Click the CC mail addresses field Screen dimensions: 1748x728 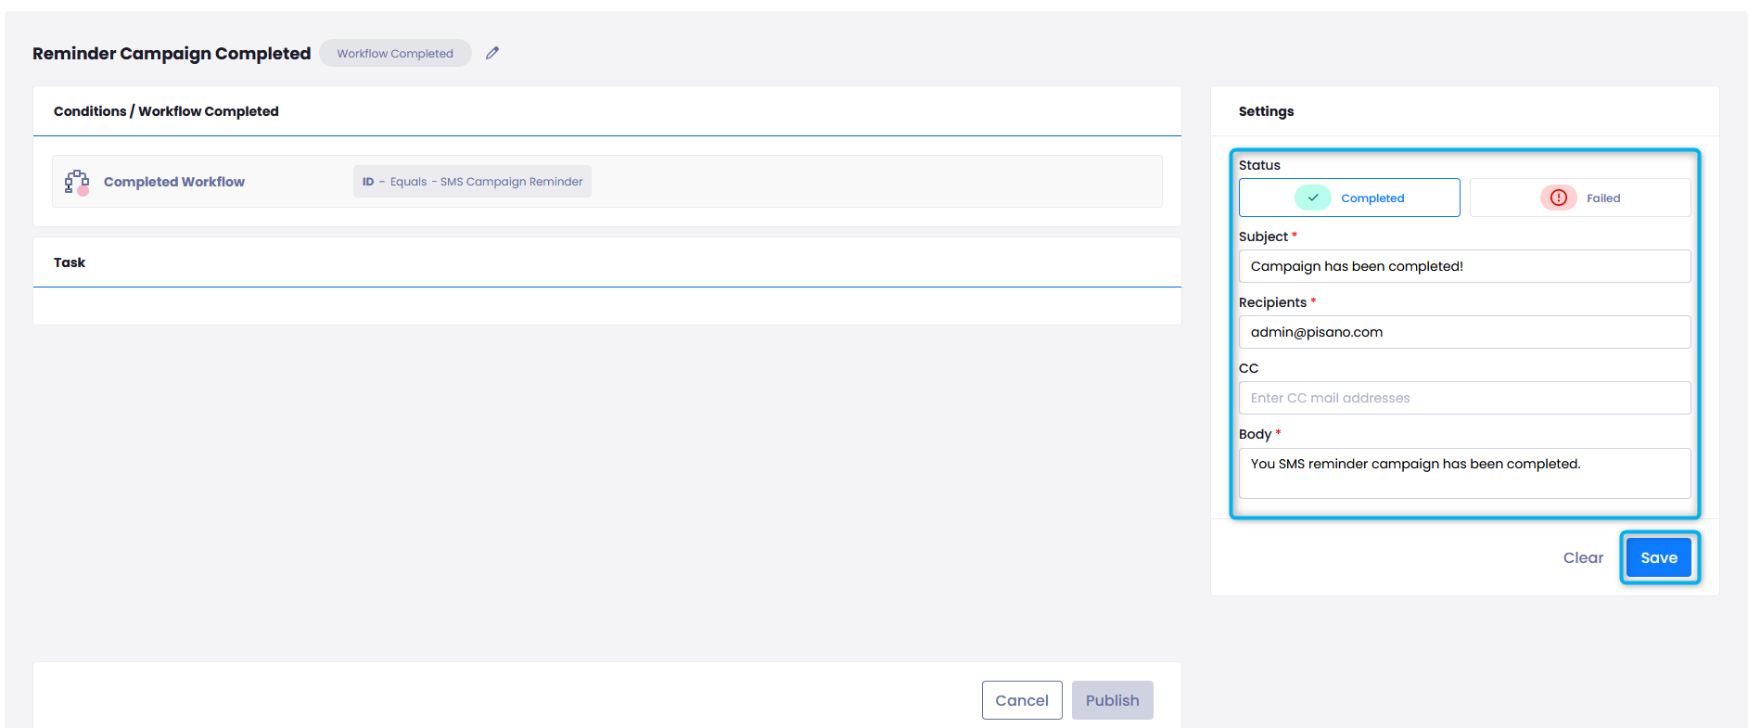tap(1465, 398)
